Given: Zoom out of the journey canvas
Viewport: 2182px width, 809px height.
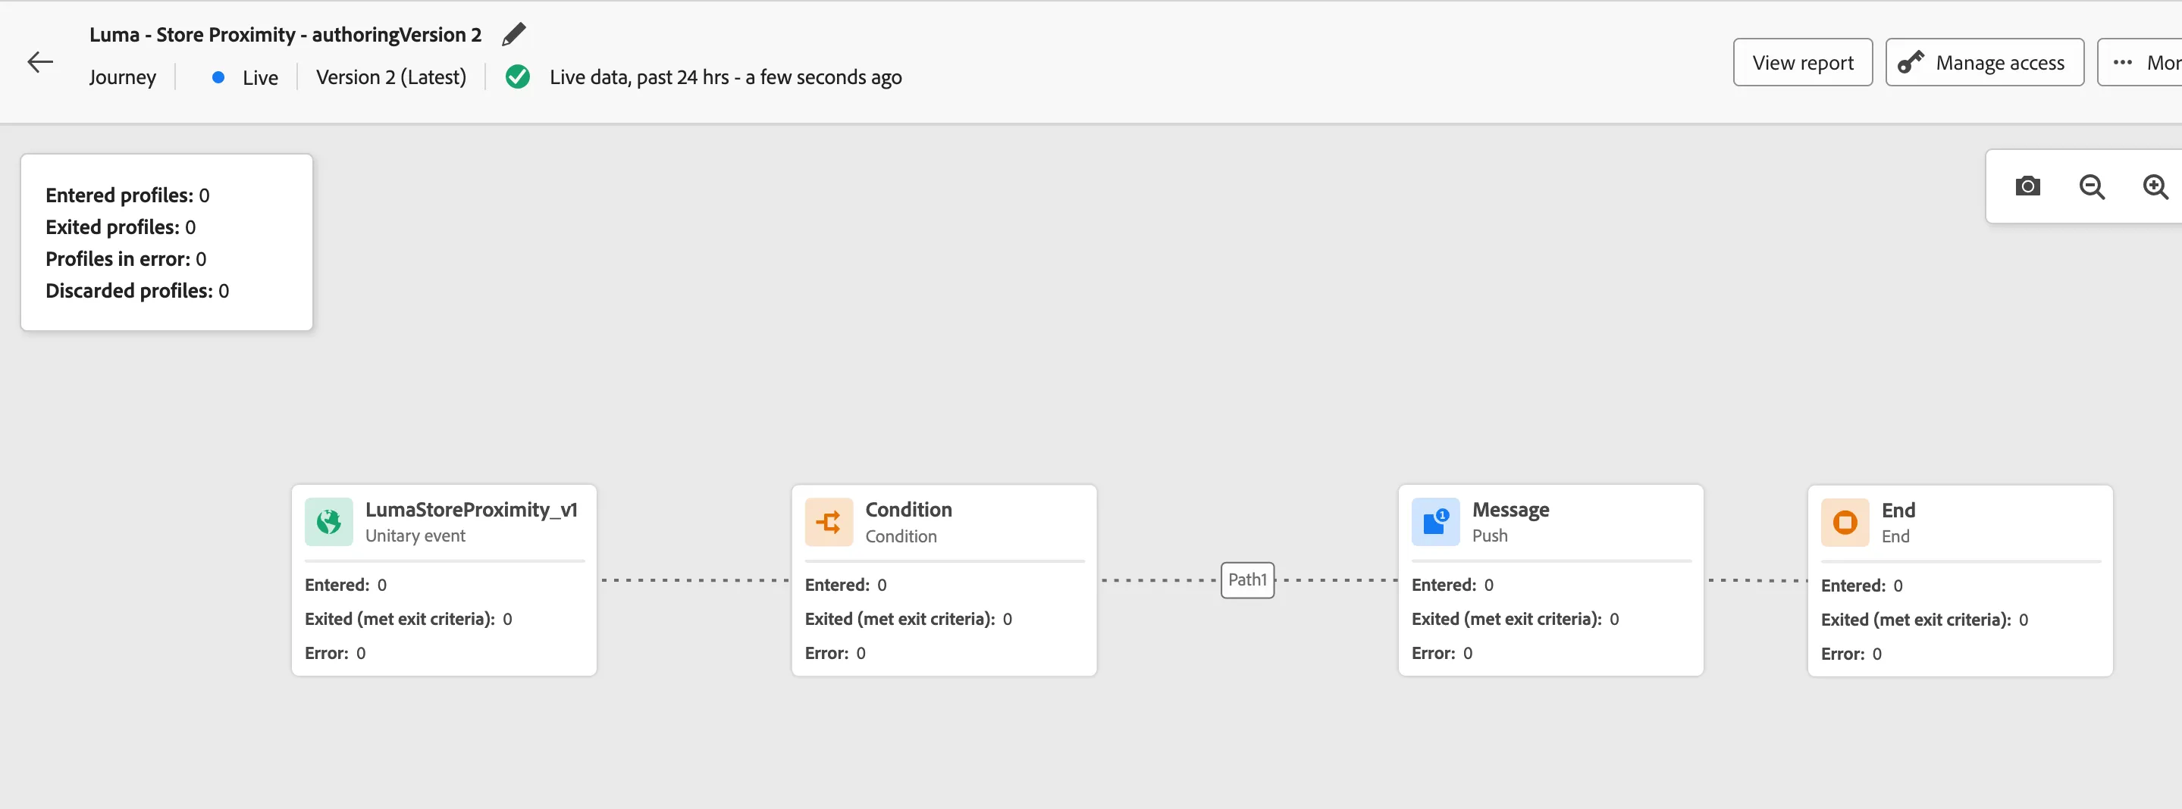Looking at the screenshot, I should tap(2091, 187).
